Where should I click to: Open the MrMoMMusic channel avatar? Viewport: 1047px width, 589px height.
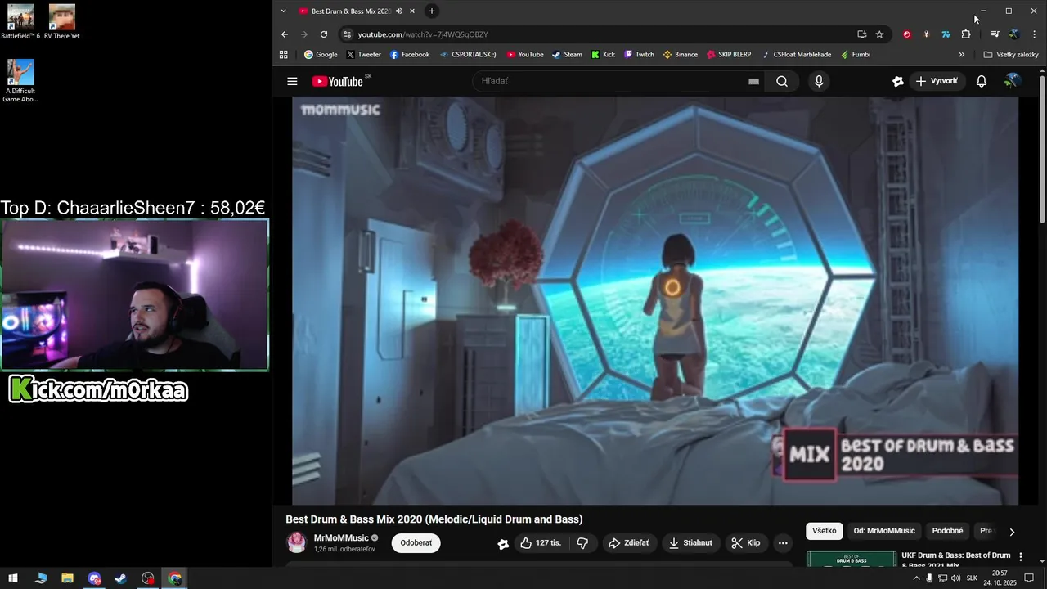pos(296,542)
